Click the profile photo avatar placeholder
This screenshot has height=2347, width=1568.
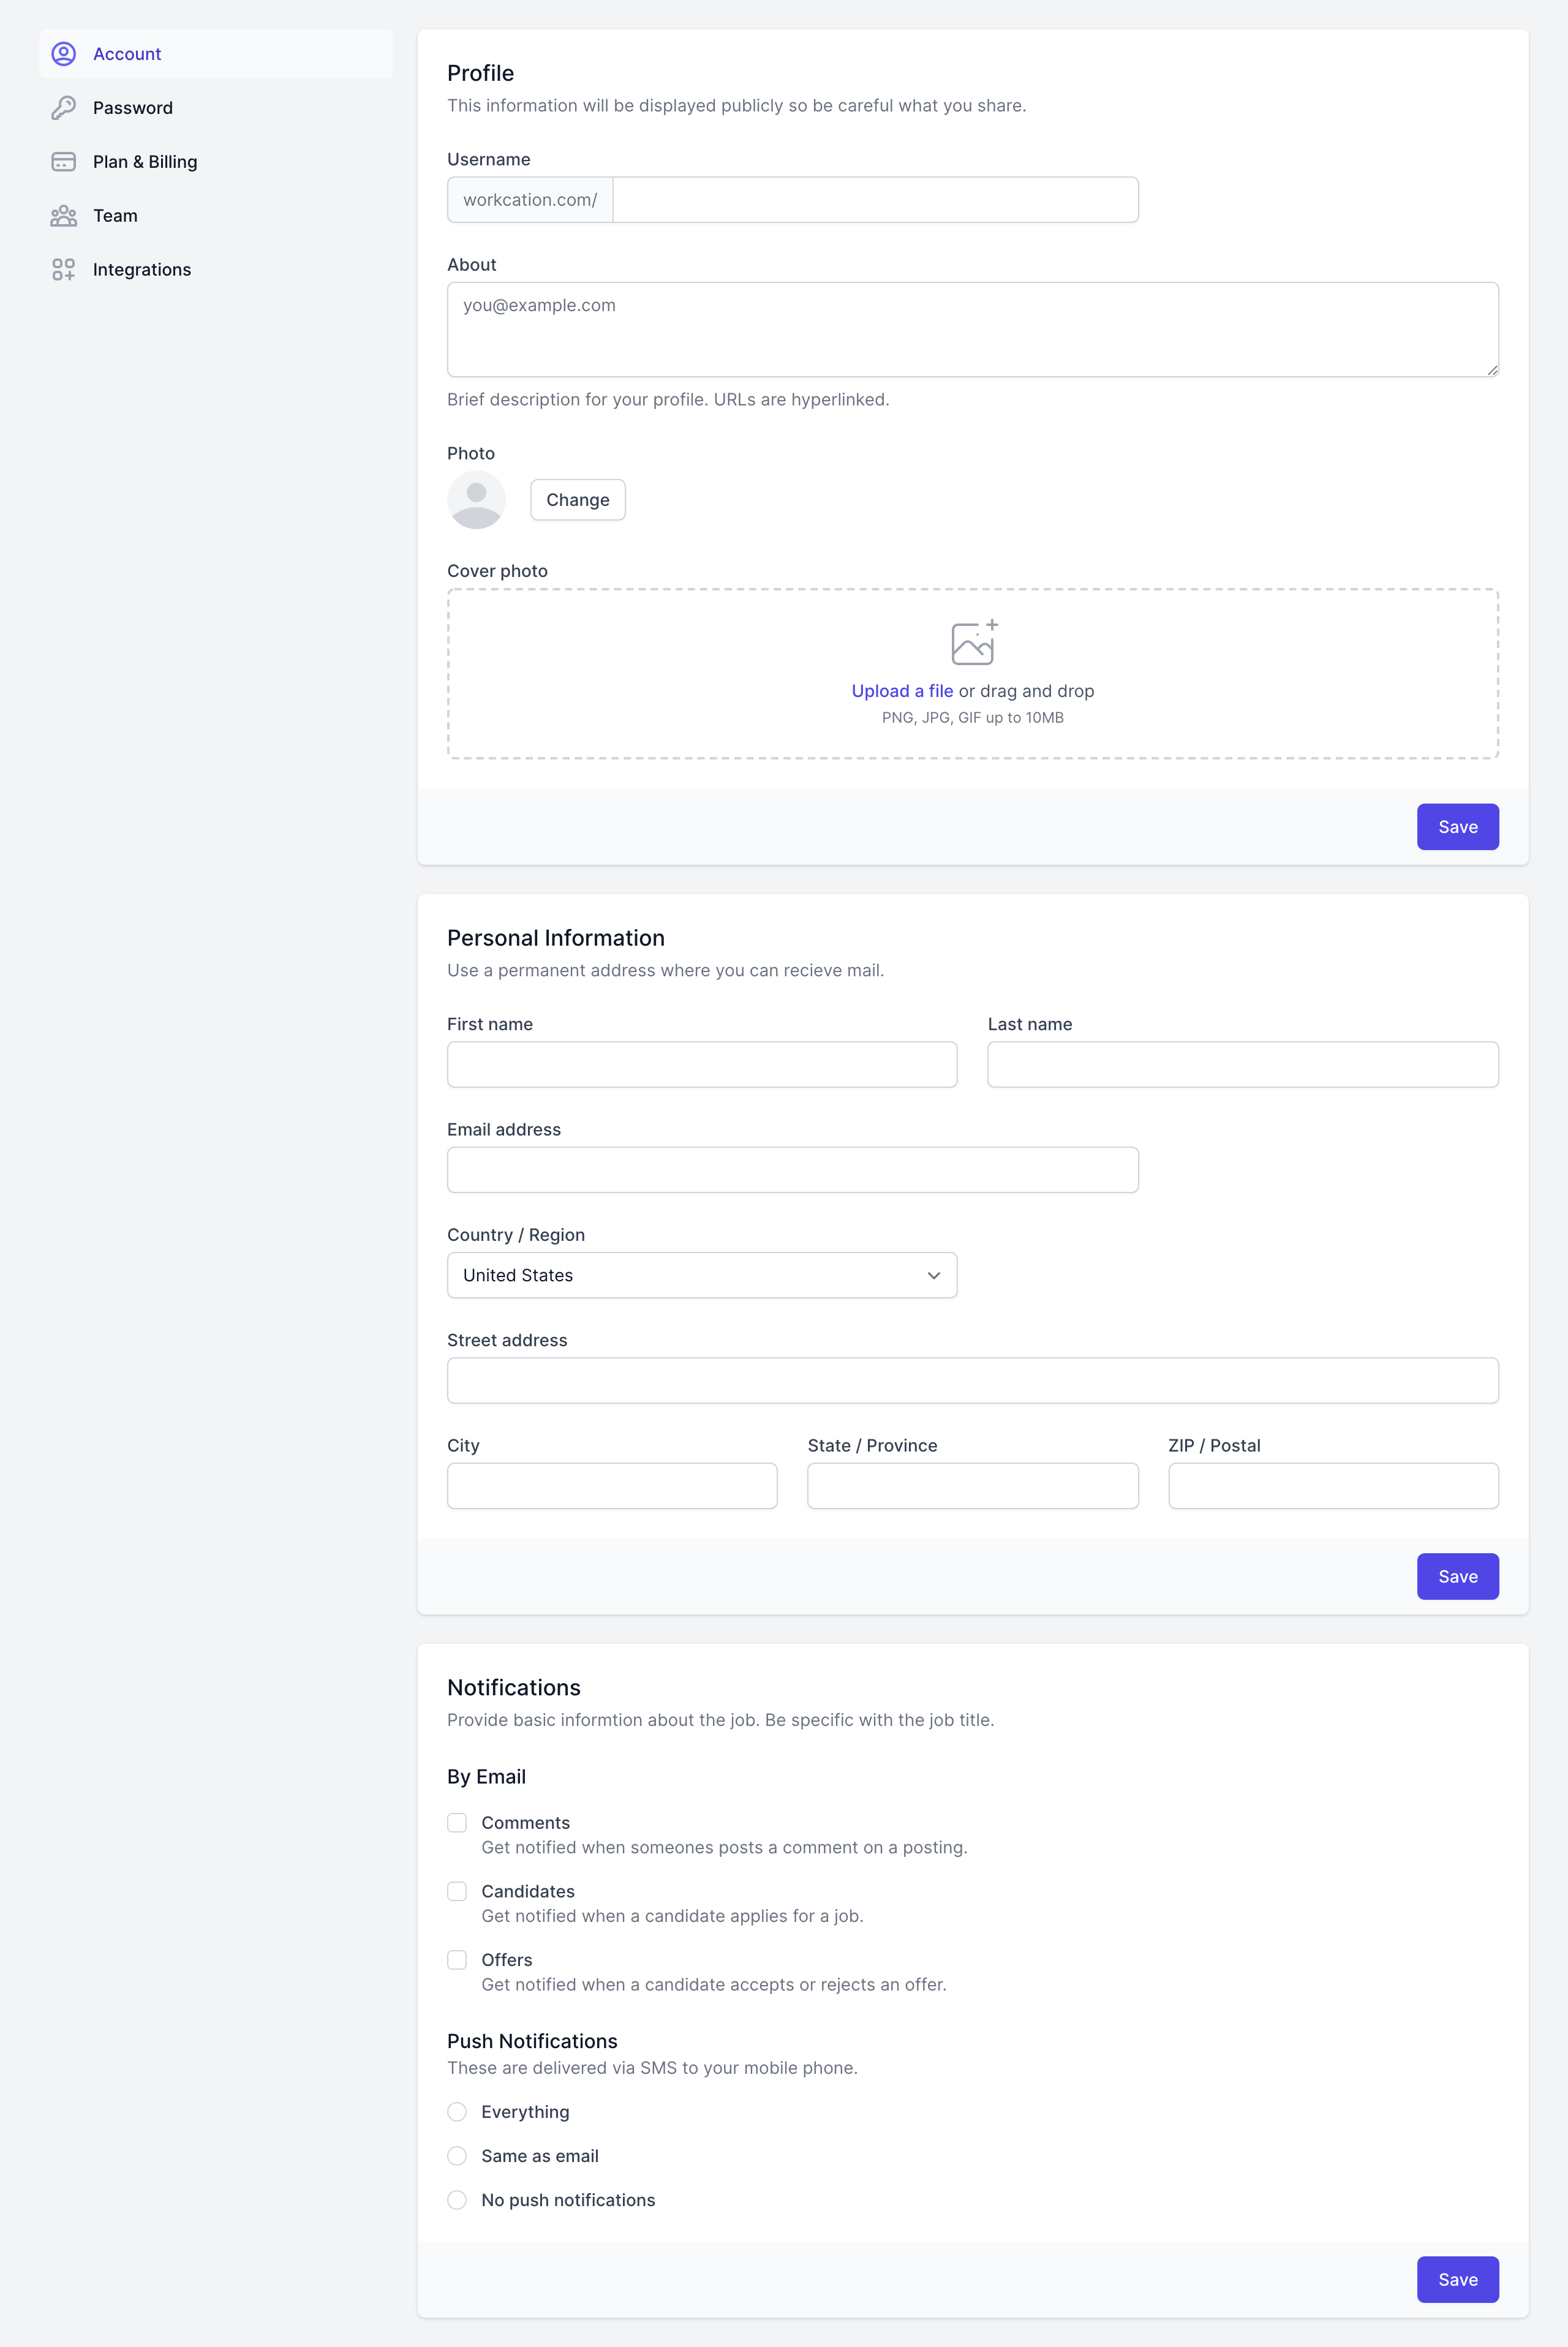point(476,500)
